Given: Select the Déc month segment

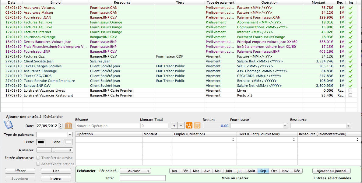Looking at the screenshot, I should (297, 171).
